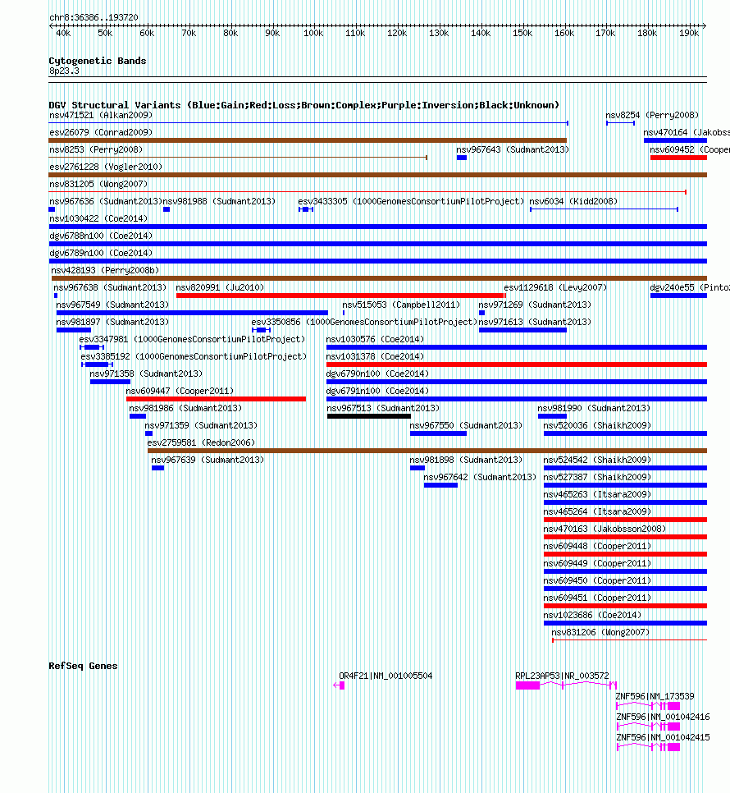Click the nsv1023686 (Coe2014) label

coord(592,614)
